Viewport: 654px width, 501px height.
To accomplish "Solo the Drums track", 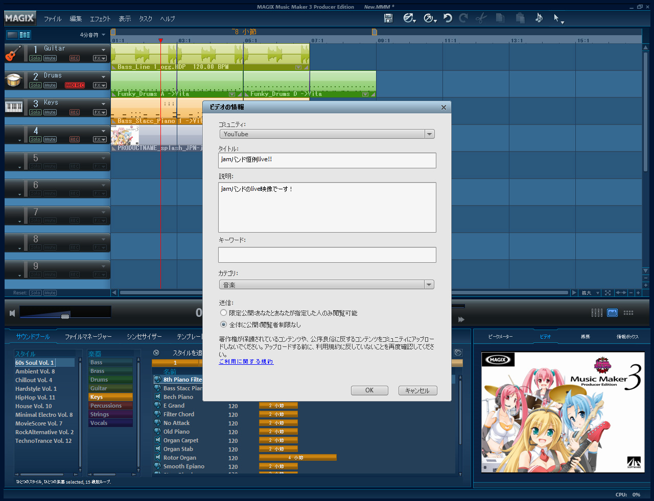I will (35, 85).
